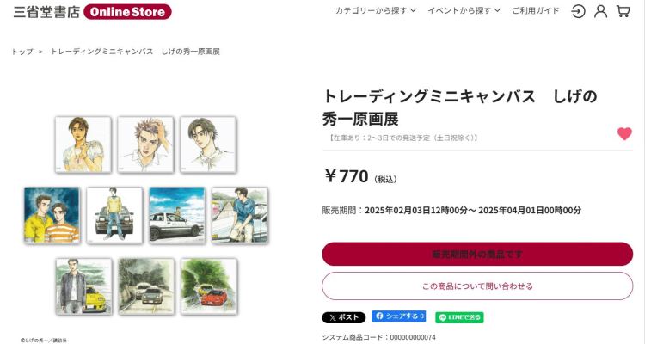Viewport: 645px width, 344px height.
Task: Expand the イベントから探す dropdown
Action: click(x=464, y=10)
